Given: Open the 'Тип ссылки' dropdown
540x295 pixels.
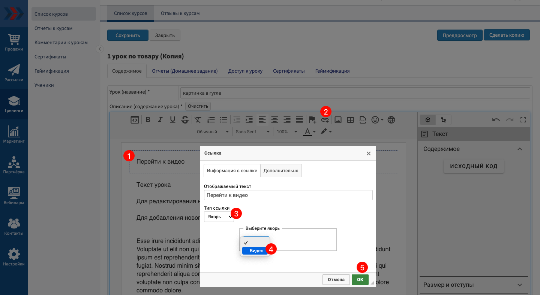Looking at the screenshot, I should [x=219, y=217].
